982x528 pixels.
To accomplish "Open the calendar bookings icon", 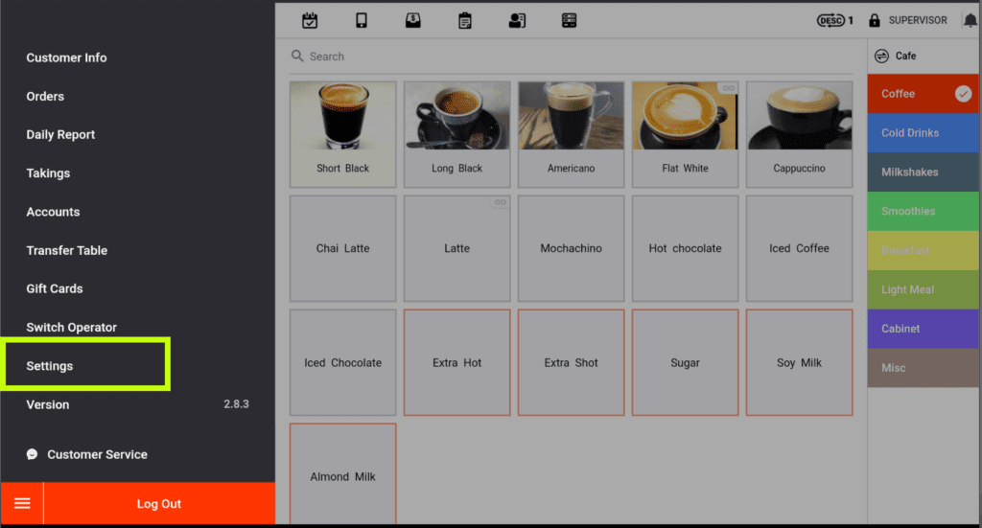I will 310,20.
